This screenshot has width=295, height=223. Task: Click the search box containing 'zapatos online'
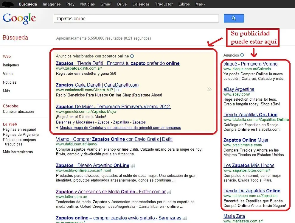[x=136, y=18]
